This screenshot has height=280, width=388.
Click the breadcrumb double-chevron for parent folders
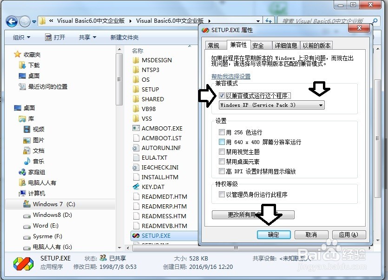(51, 21)
